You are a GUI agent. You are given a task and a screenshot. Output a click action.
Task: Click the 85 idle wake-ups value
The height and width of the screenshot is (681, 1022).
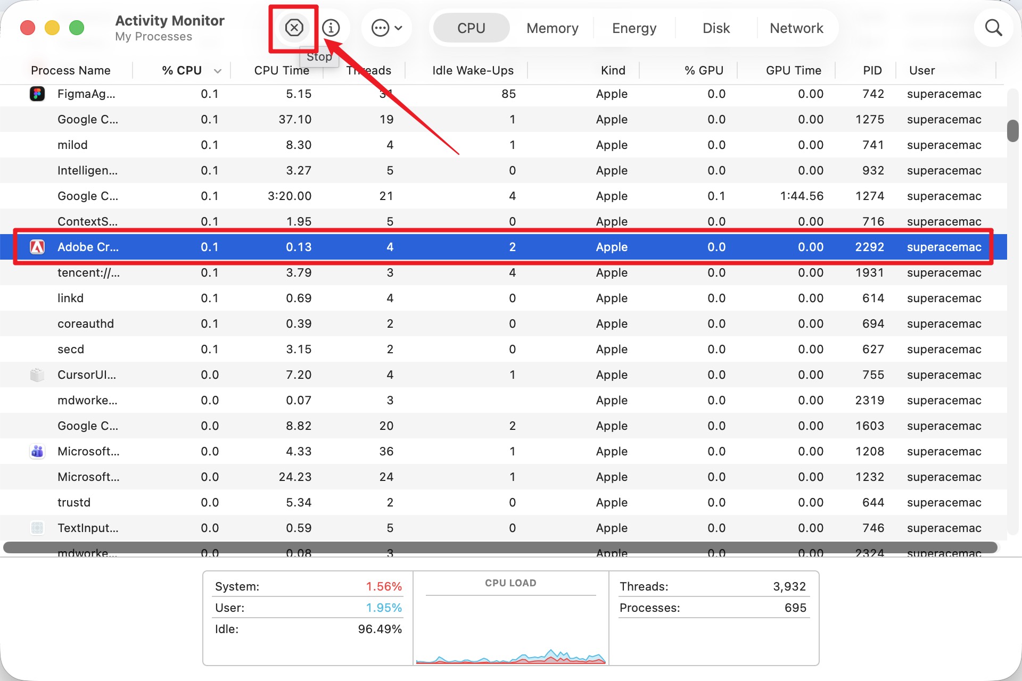click(x=508, y=94)
